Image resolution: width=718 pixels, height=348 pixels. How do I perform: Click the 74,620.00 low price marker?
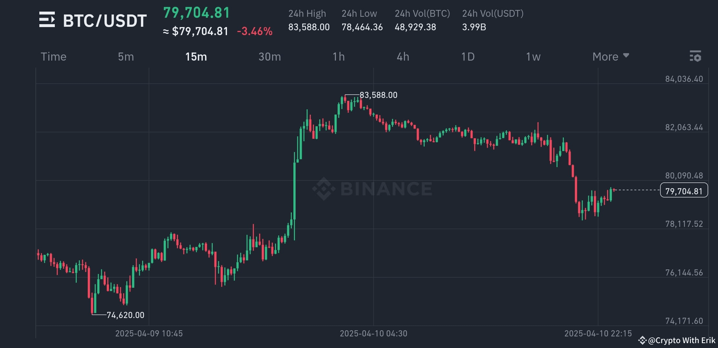pos(125,315)
